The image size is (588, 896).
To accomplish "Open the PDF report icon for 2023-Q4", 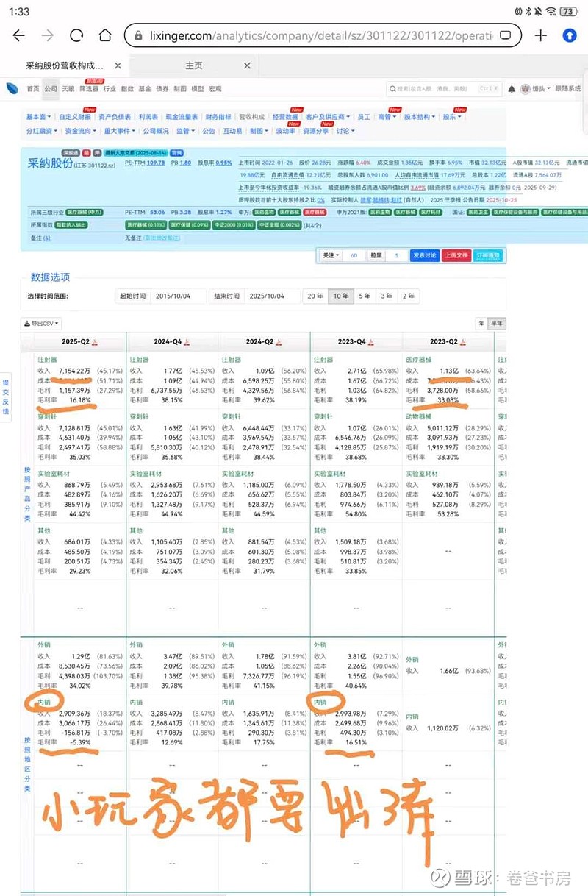I will (x=370, y=343).
